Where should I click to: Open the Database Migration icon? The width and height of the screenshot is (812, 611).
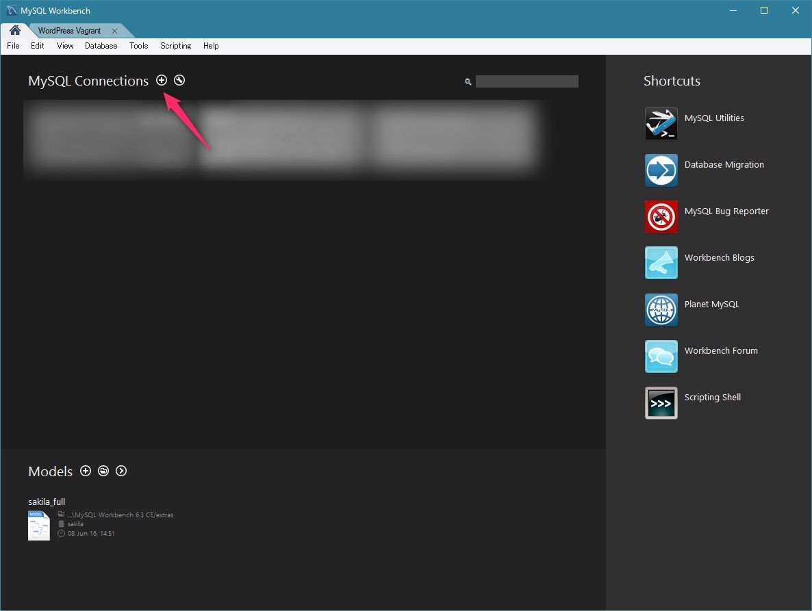click(661, 170)
